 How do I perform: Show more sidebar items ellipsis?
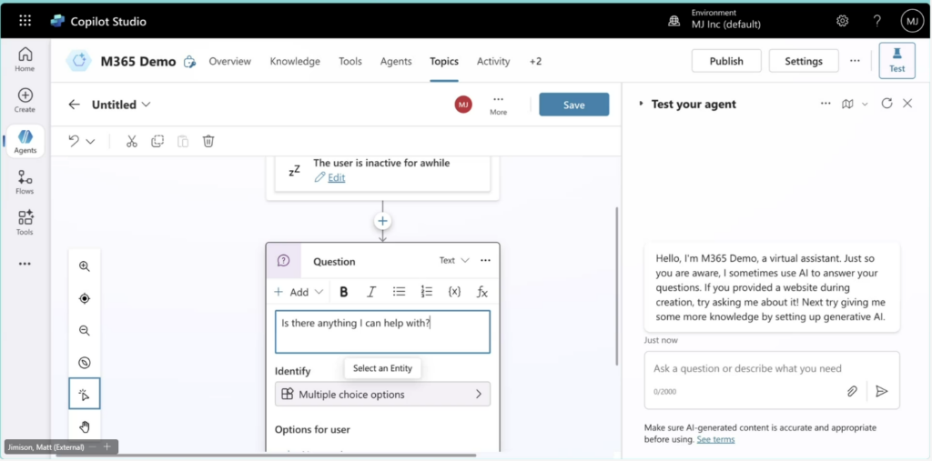[x=25, y=264]
